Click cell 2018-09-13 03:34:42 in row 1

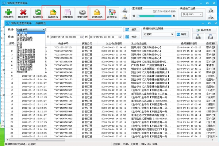114,47
